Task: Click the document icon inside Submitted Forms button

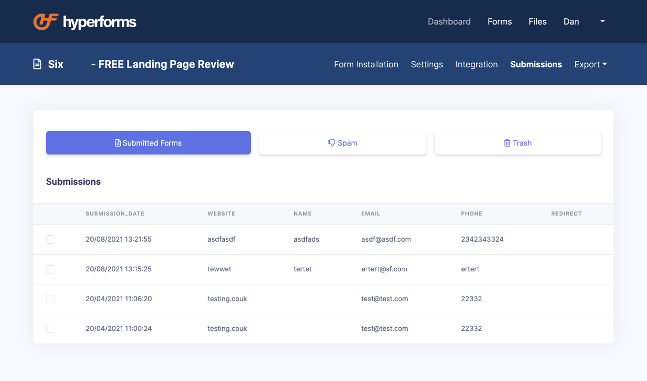Action: click(x=118, y=142)
